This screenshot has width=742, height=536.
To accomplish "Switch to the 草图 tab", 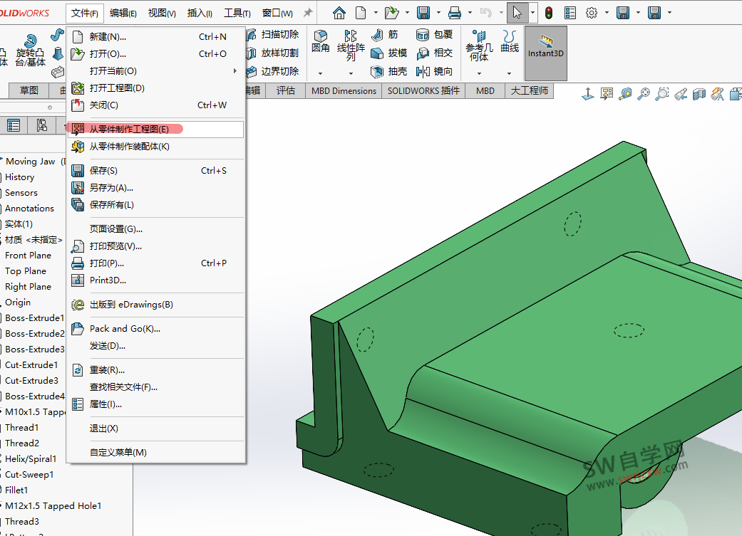I will [x=29, y=90].
